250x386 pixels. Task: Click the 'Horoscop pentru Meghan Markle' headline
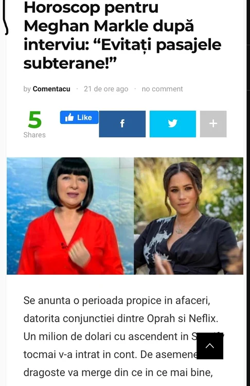tap(122, 35)
